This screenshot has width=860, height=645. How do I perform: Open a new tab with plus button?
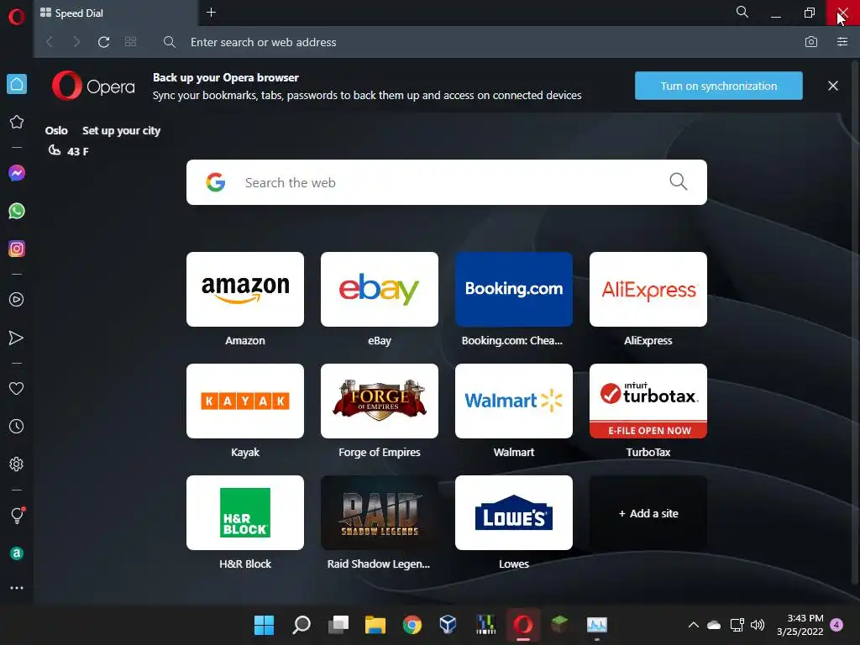click(211, 12)
